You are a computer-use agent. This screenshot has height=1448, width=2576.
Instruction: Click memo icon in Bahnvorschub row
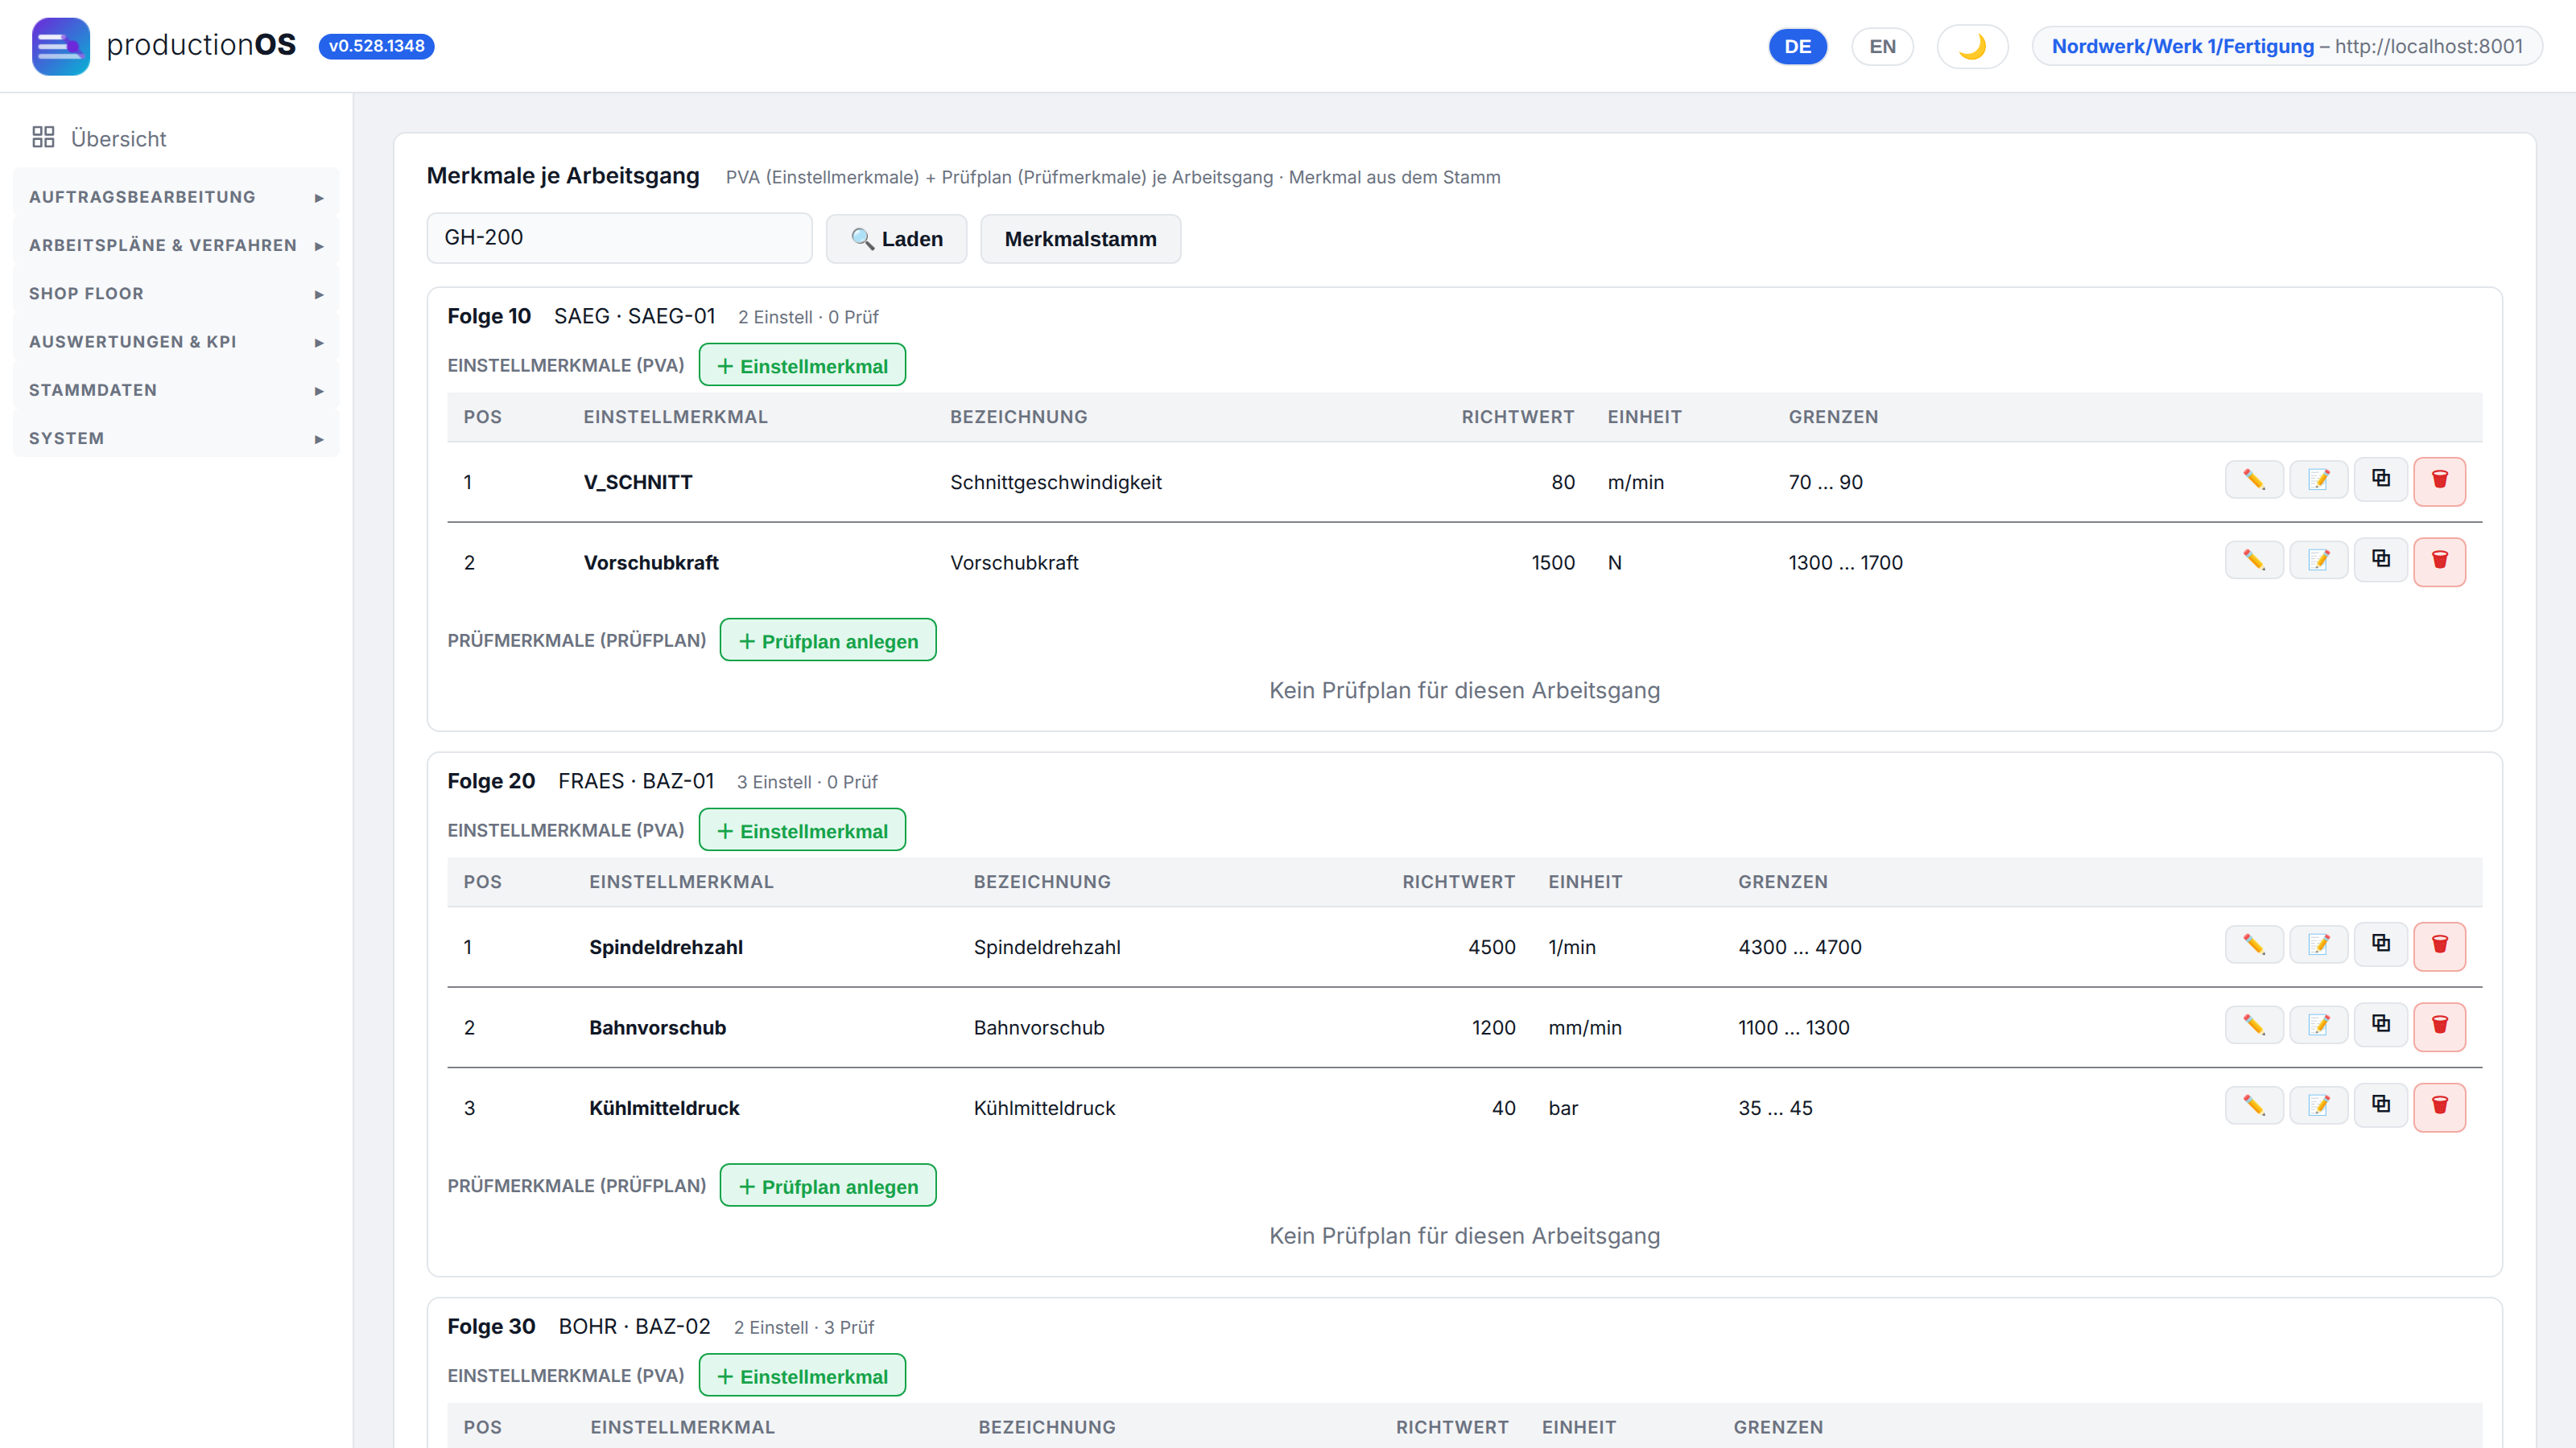coord(2318,1026)
